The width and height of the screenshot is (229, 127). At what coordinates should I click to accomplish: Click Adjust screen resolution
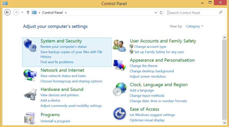[148, 76]
